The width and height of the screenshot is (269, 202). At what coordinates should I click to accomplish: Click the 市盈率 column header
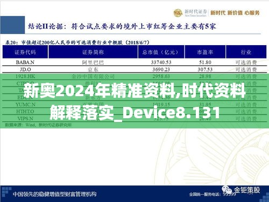tap(205, 52)
